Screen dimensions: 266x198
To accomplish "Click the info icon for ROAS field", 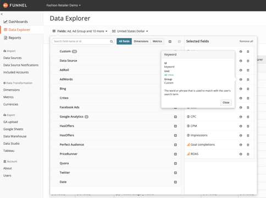I will [x=241, y=154].
